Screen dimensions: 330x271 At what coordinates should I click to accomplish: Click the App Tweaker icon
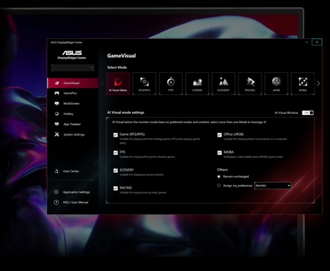[x=57, y=124]
